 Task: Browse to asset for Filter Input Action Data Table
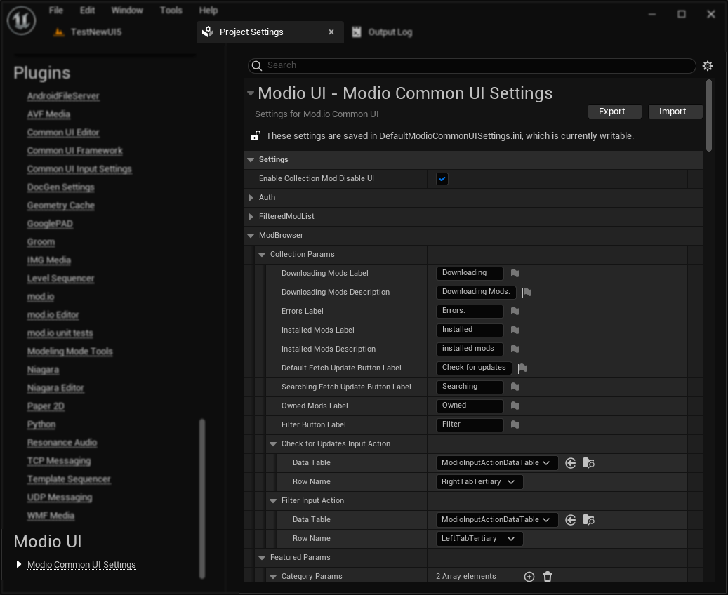(x=589, y=520)
